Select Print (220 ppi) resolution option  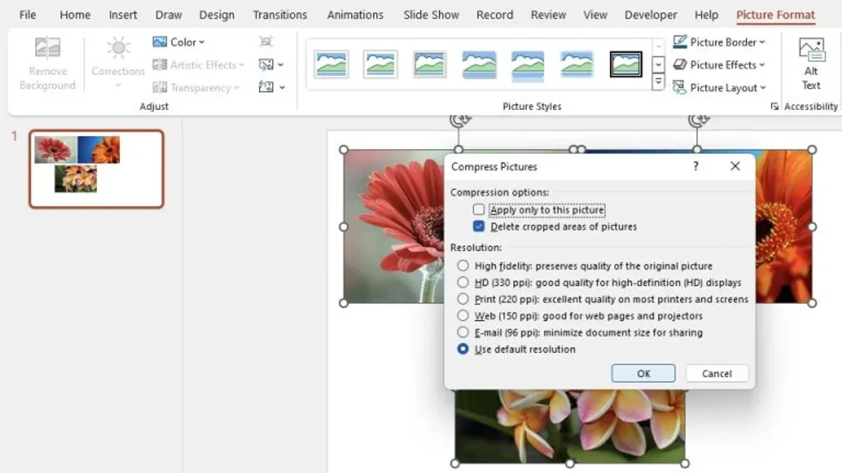pyautogui.click(x=462, y=299)
